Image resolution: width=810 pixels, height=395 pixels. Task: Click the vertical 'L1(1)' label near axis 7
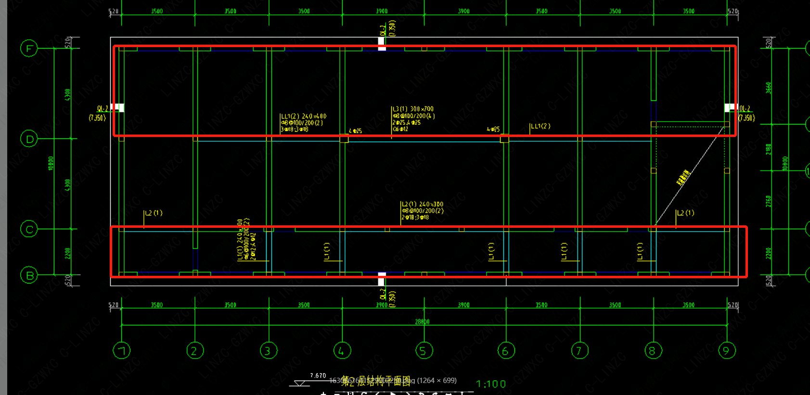pos(564,251)
